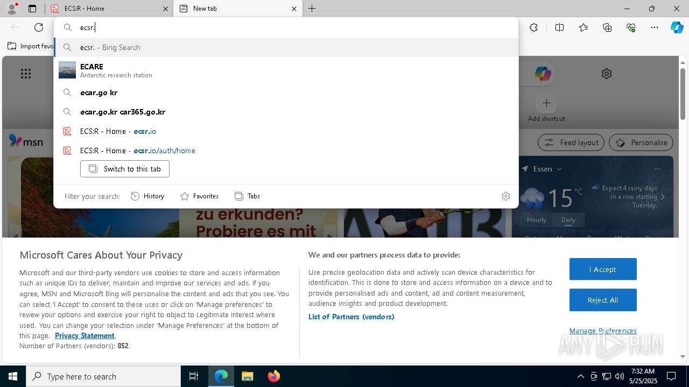Open a new tab with plus button

coord(312,9)
